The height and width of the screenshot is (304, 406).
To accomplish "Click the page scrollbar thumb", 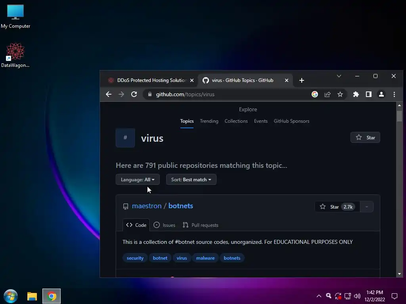I will point(399,116).
